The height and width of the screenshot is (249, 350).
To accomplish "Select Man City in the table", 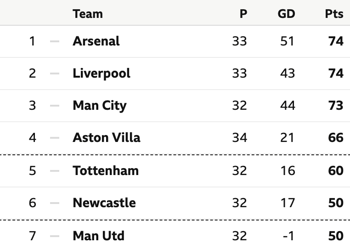I will (x=100, y=106).
